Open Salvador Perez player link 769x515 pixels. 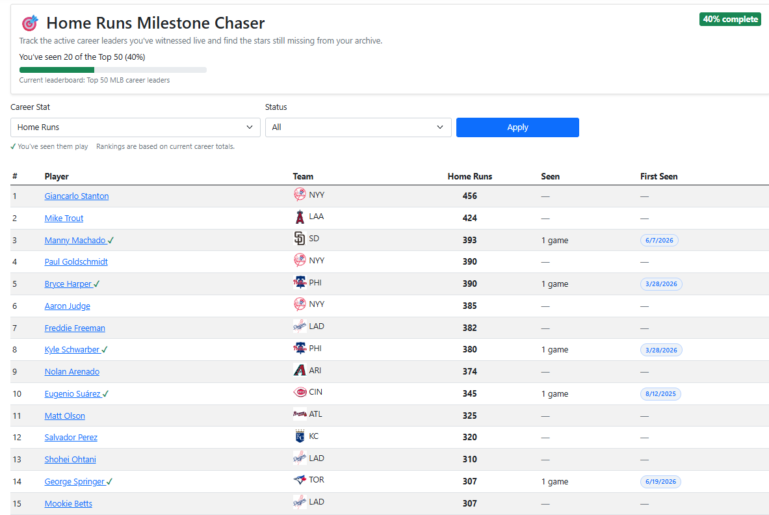tap(71, 438)
